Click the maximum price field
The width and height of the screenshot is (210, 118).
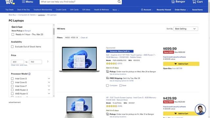(x=35, y=62)
